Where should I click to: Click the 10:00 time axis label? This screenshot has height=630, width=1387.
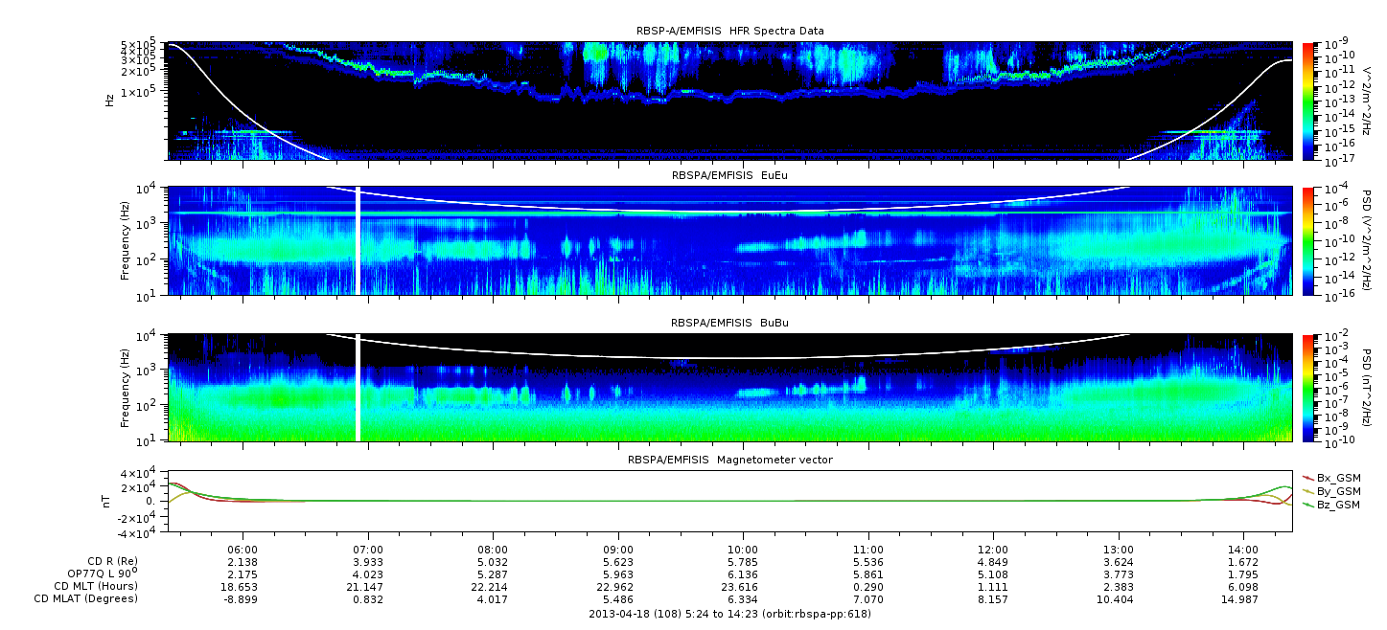pos(743,550)
